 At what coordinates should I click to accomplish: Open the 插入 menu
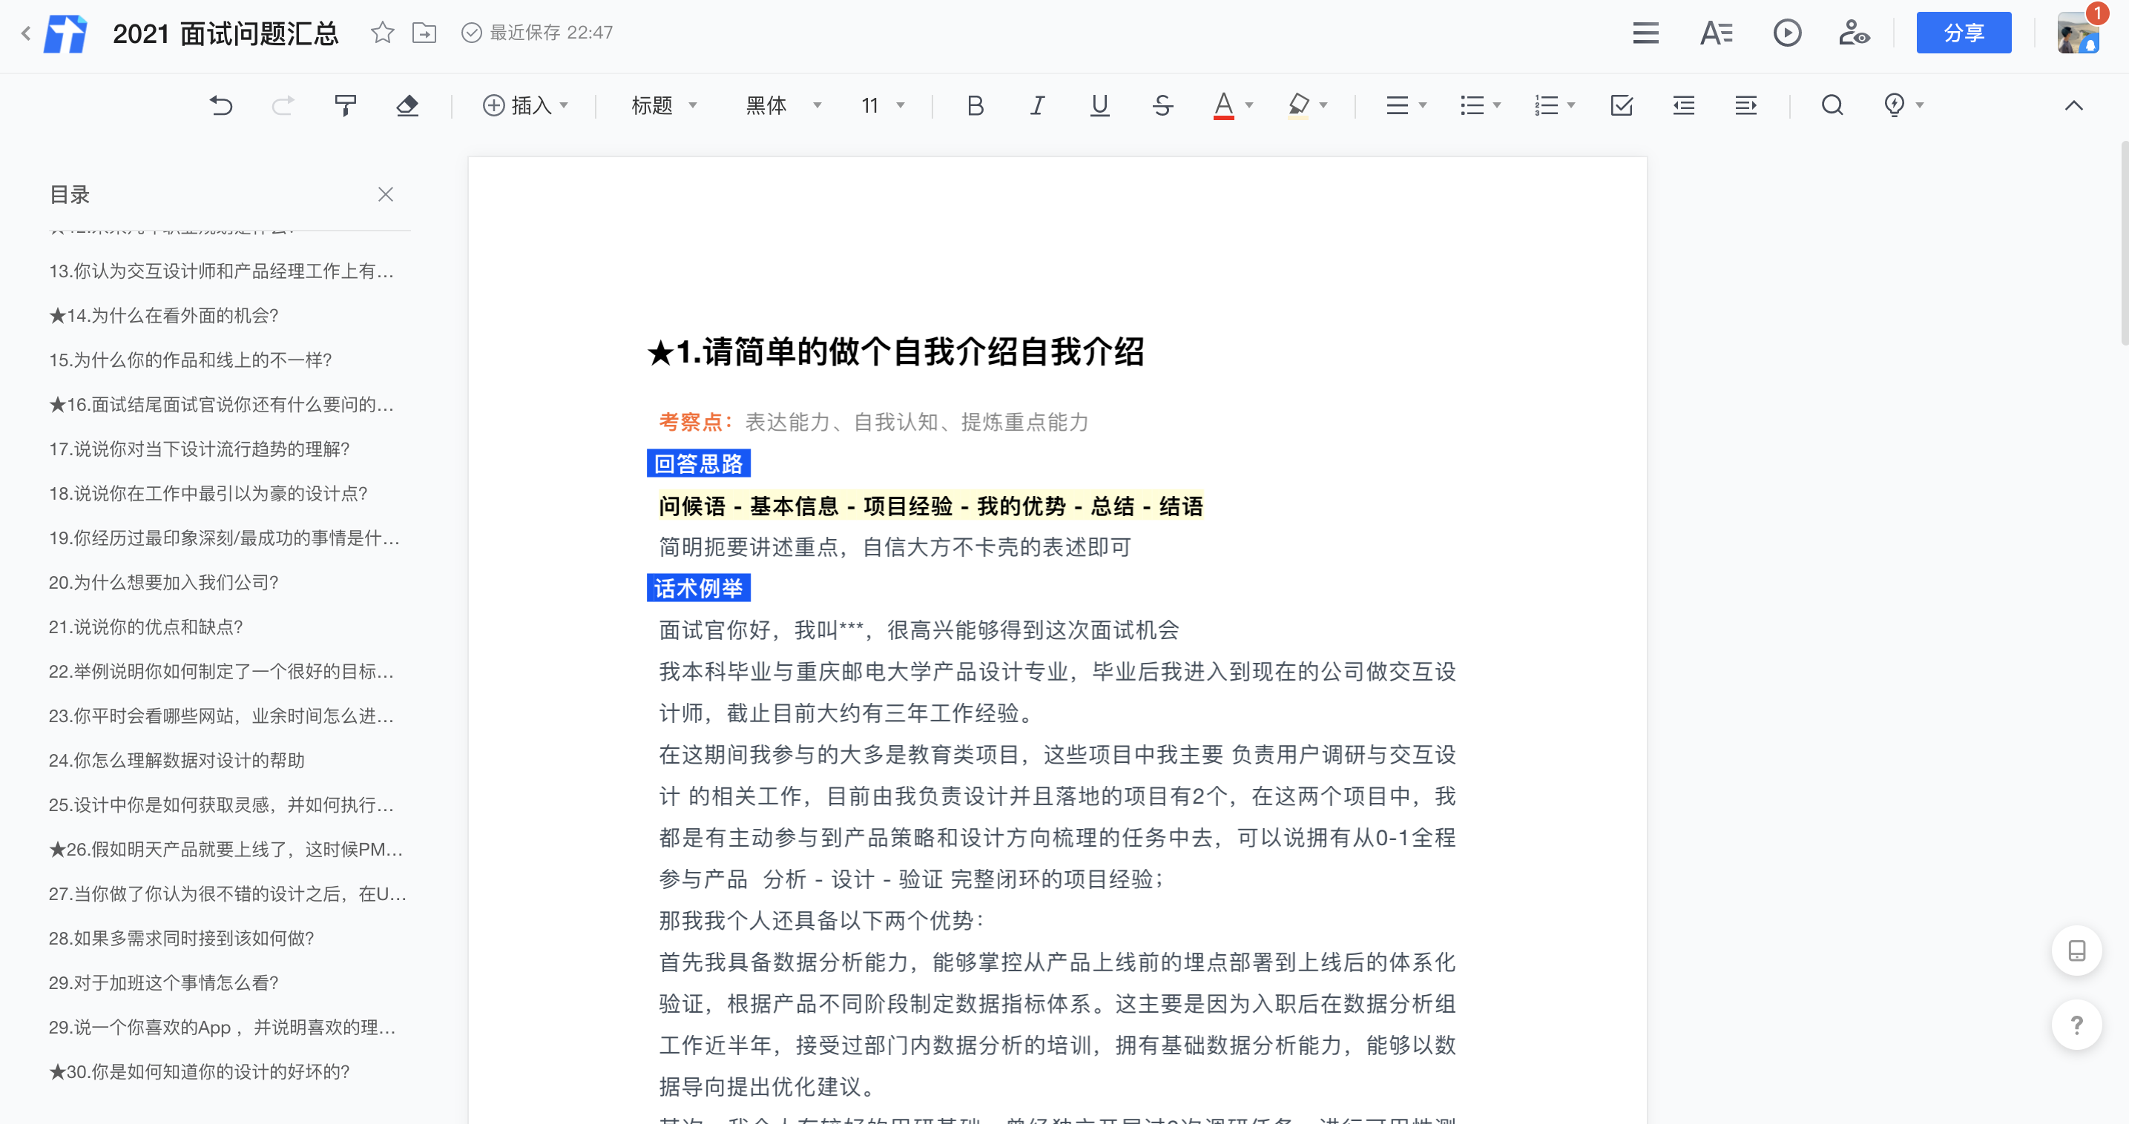click(526, 105)
